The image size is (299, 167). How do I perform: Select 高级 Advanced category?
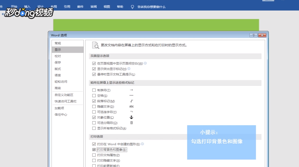click(68, 88)
